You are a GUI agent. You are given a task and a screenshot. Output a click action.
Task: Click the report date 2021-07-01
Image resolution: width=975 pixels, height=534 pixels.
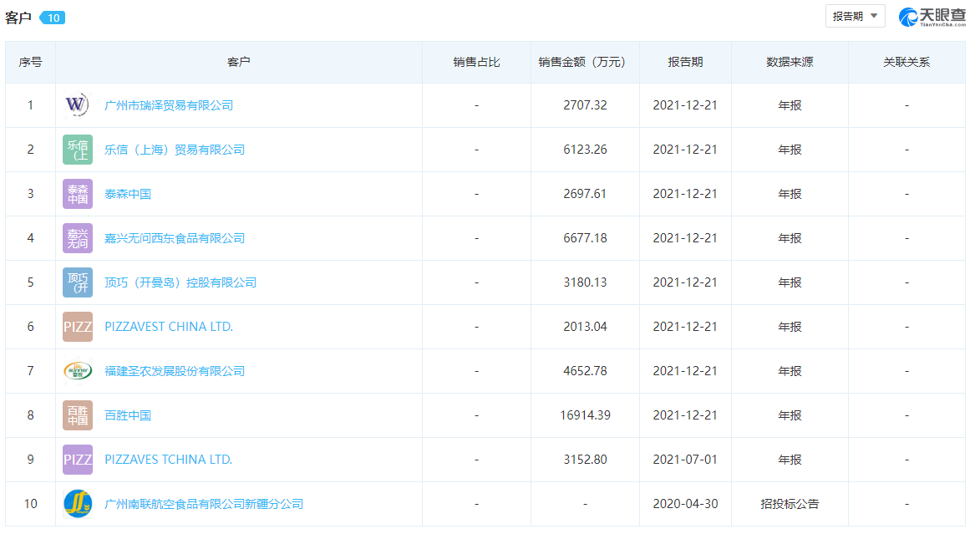click(x=685, y=460)
